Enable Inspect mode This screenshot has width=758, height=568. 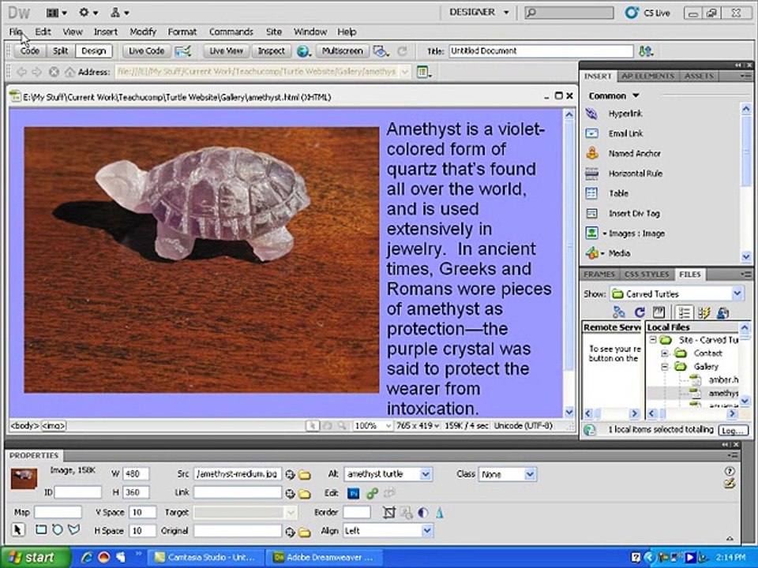pos(271,51)
